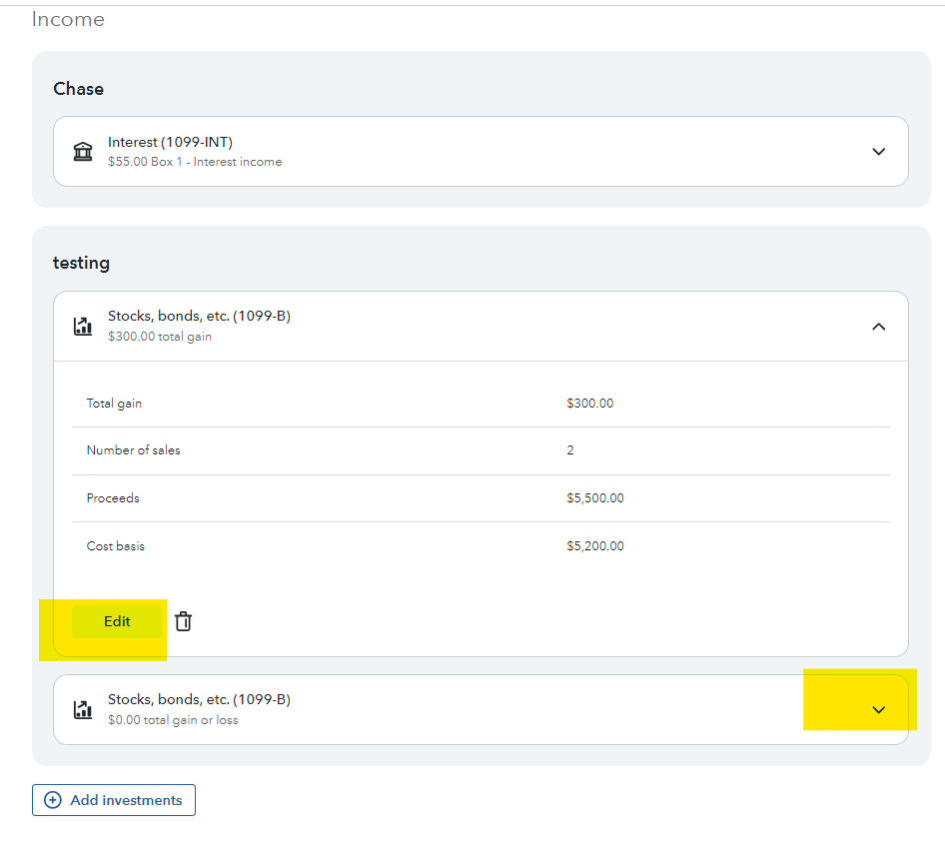Image resolution: width=945 pixels, height=858 pixels.
Task: Click the bank icon beside Interest (1099-INT)
Action: coord(83,152)
